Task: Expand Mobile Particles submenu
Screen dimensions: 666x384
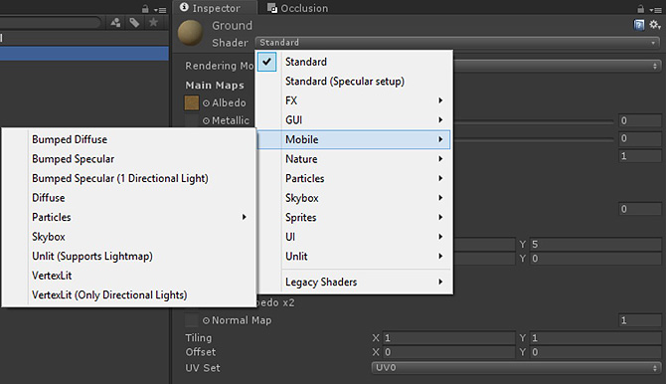Action: click(129, 217)
